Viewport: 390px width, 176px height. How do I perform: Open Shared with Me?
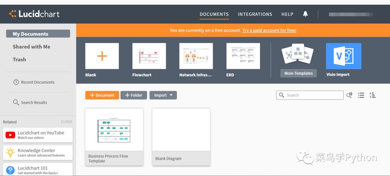pyautogui.click(x=31, y=47)
